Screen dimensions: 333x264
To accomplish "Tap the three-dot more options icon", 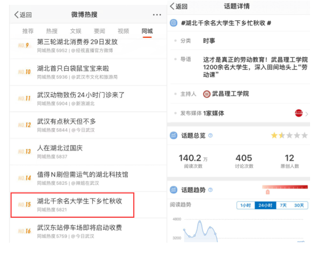I will 156,15.
